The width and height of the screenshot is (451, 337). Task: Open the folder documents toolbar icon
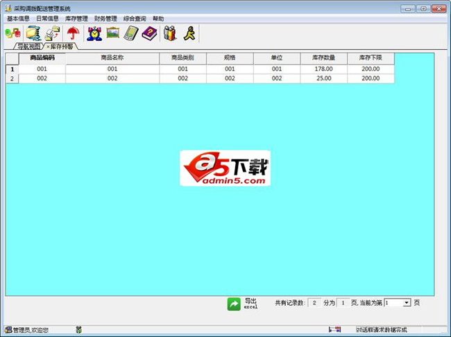pos(33,33)
